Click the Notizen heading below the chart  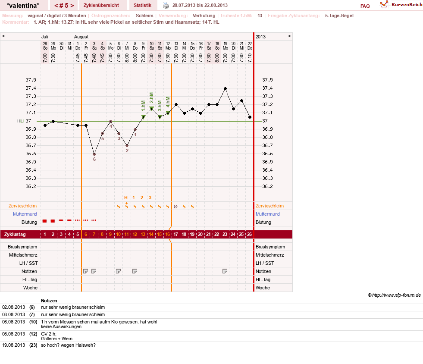point(49,301)
